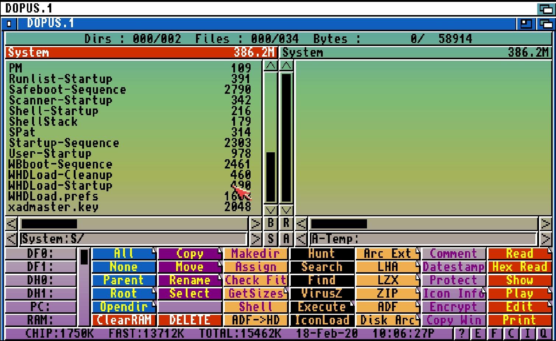The width and height of the screenshot is (556, 341).
Task: Click the left pane horizontal scrollbar thumb
Action: [x=49, y=223]
